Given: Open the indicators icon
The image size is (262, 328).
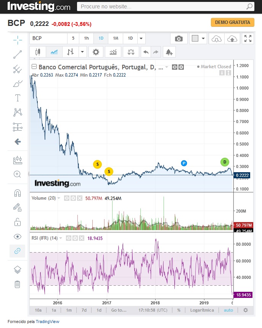Looking at the screenshot, I should [113, 52].
